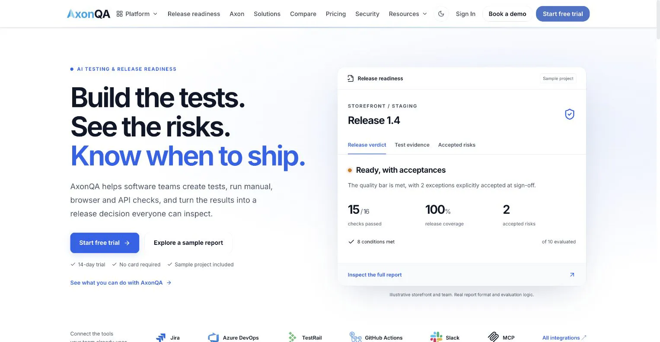Click the arrow icon beside Inspect the full report
The width and height of the screenshot is (660, 342).
[572, 275]
